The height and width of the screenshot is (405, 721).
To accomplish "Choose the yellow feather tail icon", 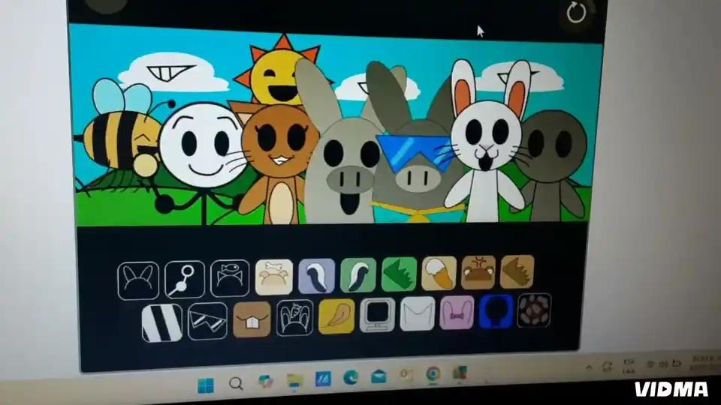I will pyautogui.click(x=336, y=316).
